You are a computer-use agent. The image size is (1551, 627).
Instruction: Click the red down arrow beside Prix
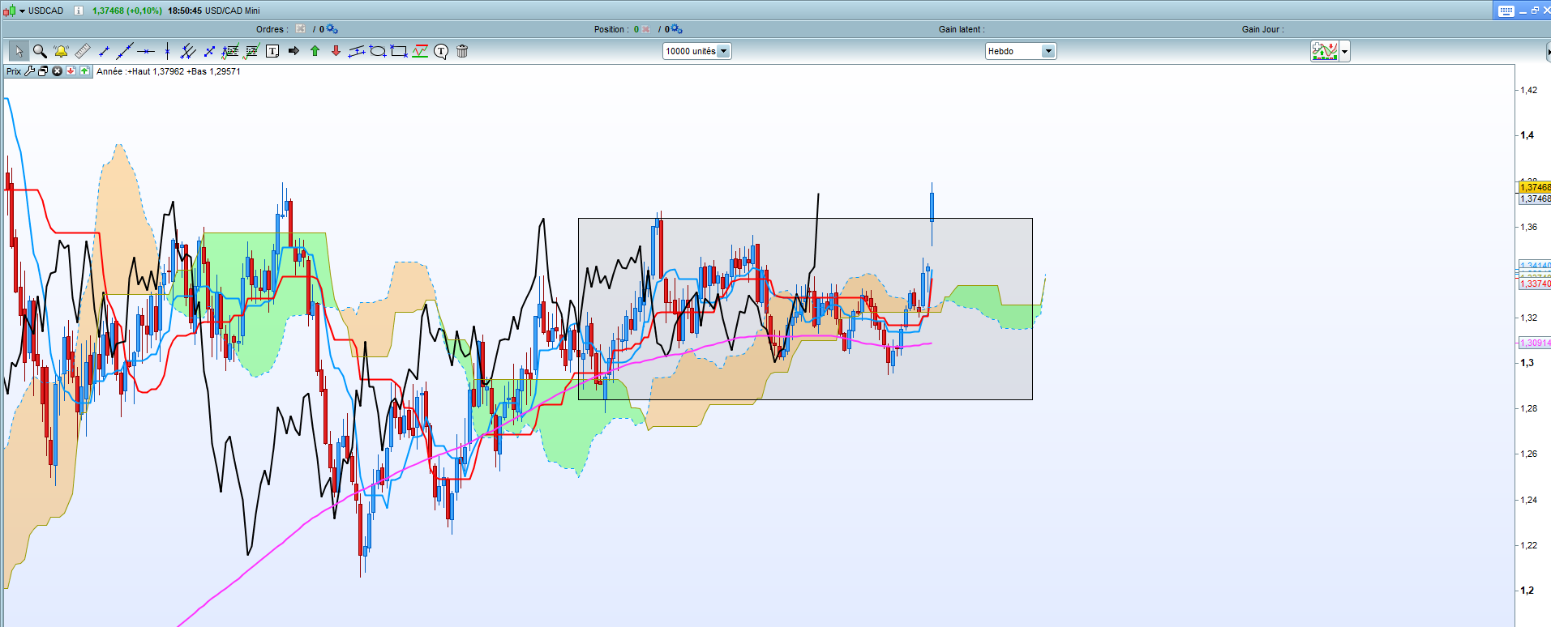(71, 71)
